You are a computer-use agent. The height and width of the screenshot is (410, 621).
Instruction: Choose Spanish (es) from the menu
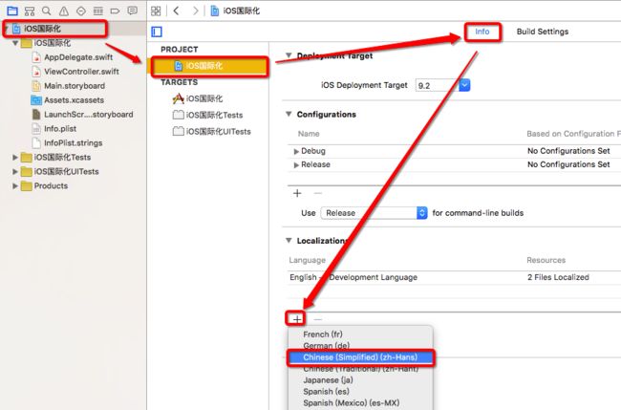pyautogui.click(x=326, y=392)
